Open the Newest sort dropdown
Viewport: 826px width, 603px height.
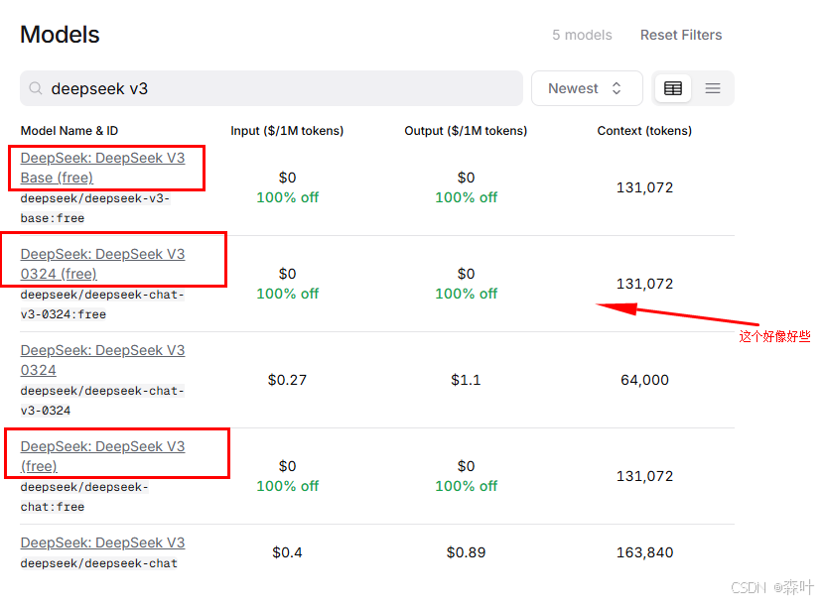tap(587, 88)
